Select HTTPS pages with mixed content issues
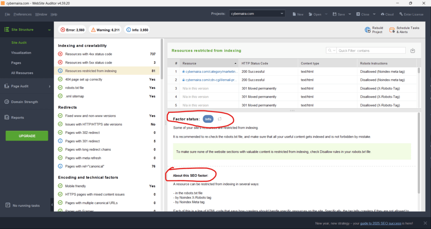This screenshot has width=431, height=229. (106, 194)
